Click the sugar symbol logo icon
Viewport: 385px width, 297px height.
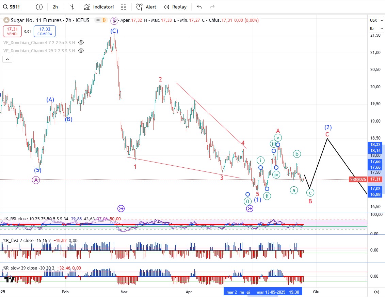[6, 20]
